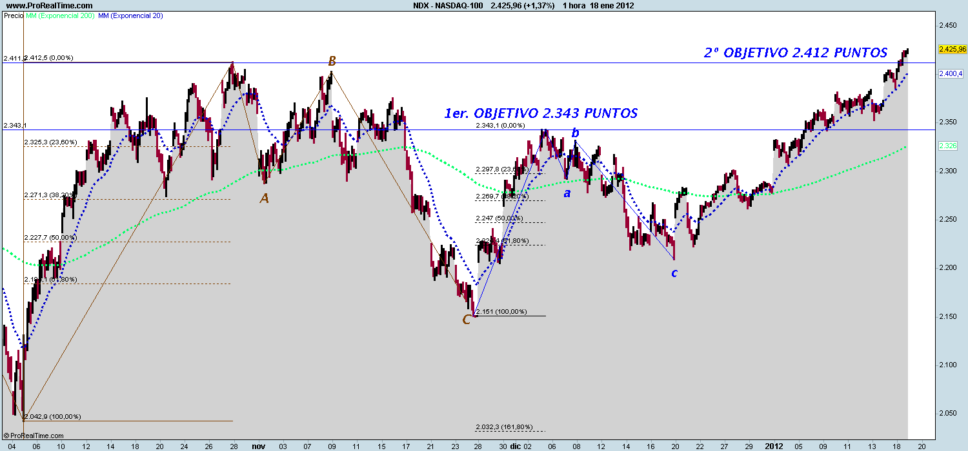The height and width of the screenshot is (451, 968).
Task: Select the '1er. OBJETIVO 2.343 PUNTOS' annotation
Action: coord(541,113)
